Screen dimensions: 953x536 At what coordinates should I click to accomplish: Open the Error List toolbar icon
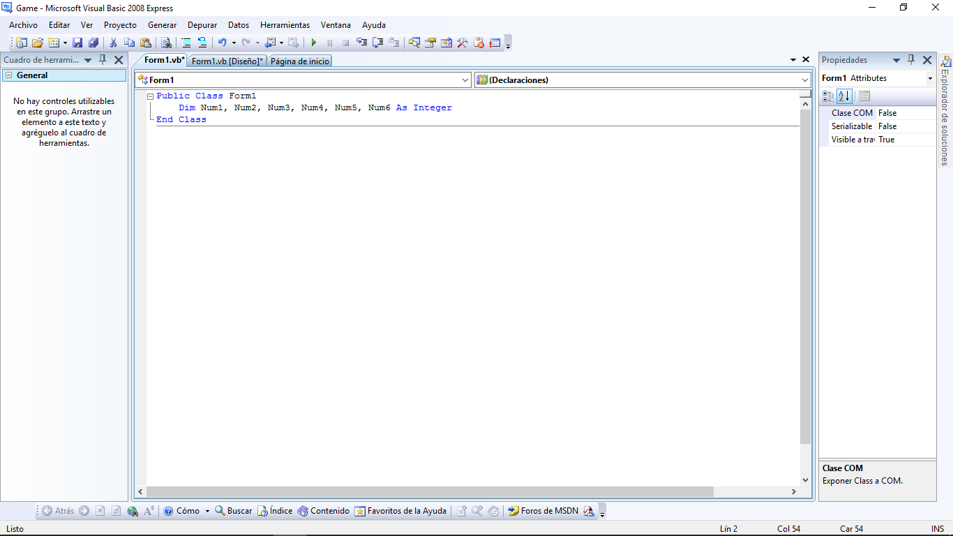tap(479, 43)
